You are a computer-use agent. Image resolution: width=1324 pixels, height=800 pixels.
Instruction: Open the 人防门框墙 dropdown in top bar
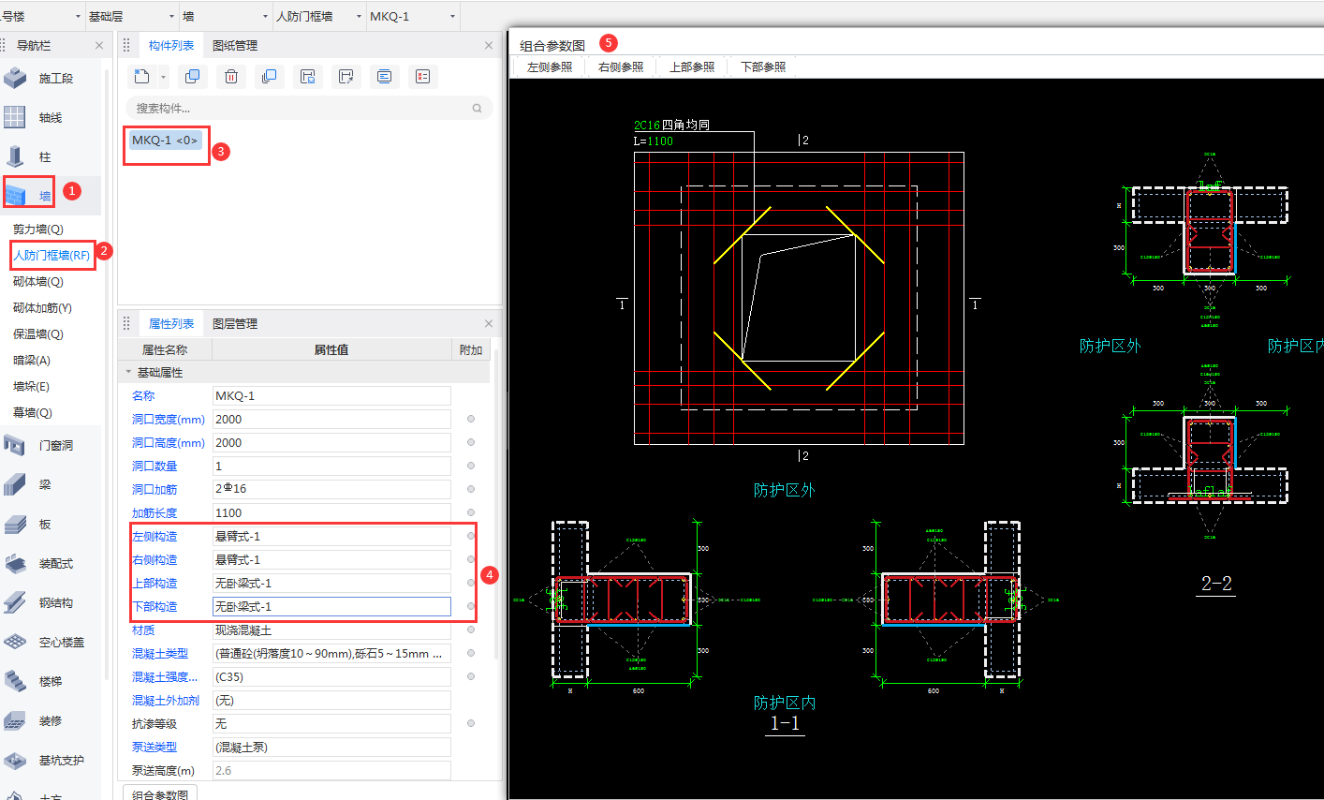click(x=318, y=16)
